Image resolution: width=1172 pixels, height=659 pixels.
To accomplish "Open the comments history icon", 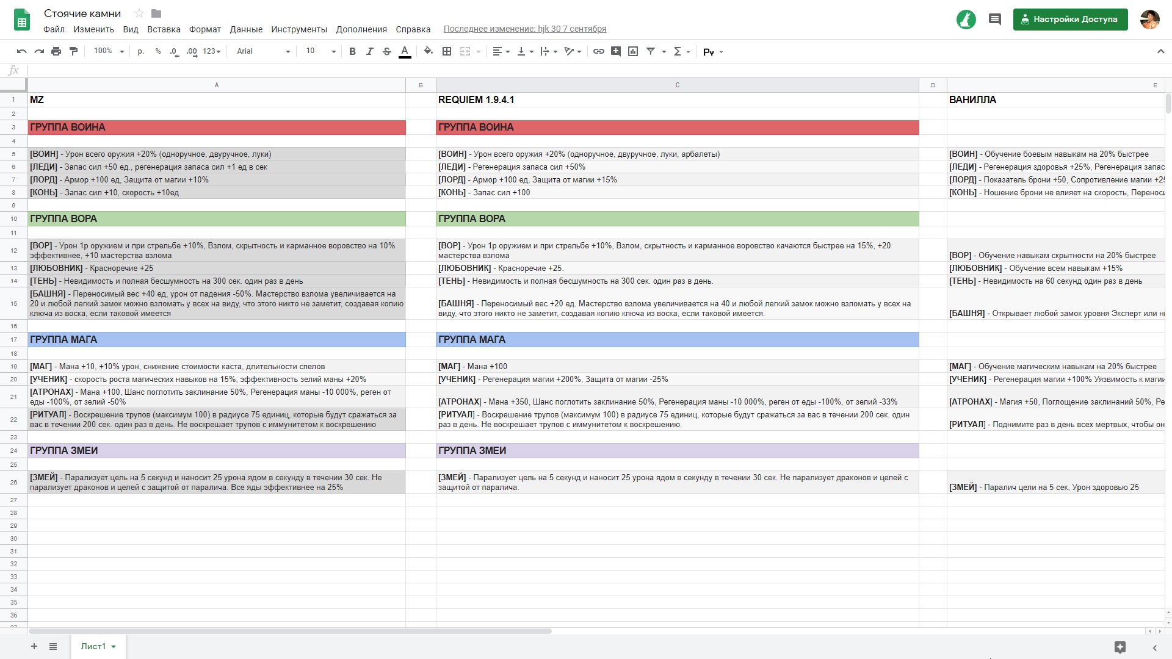I will (995, 20).
